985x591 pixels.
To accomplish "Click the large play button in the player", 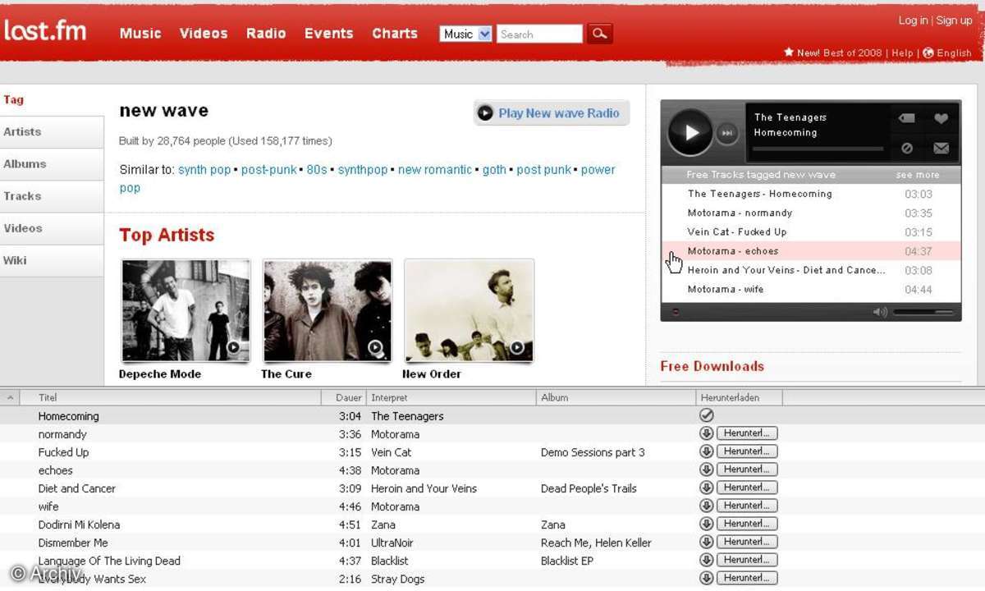I will (x=690, y=132).
